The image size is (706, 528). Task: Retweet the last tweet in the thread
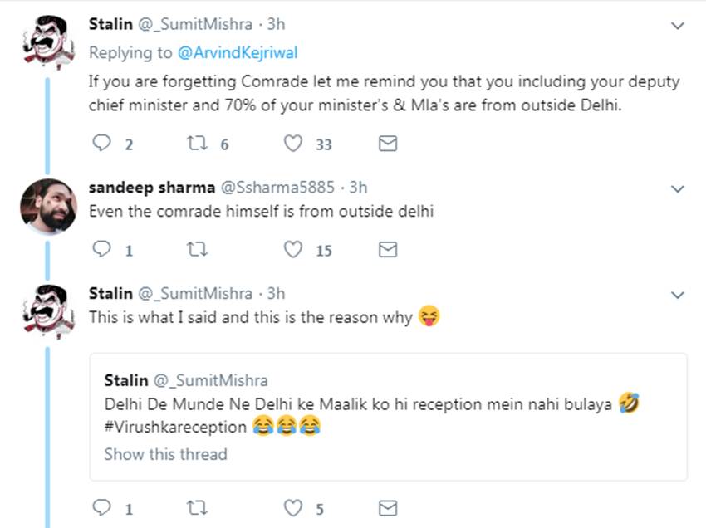(x=198, y=507)
